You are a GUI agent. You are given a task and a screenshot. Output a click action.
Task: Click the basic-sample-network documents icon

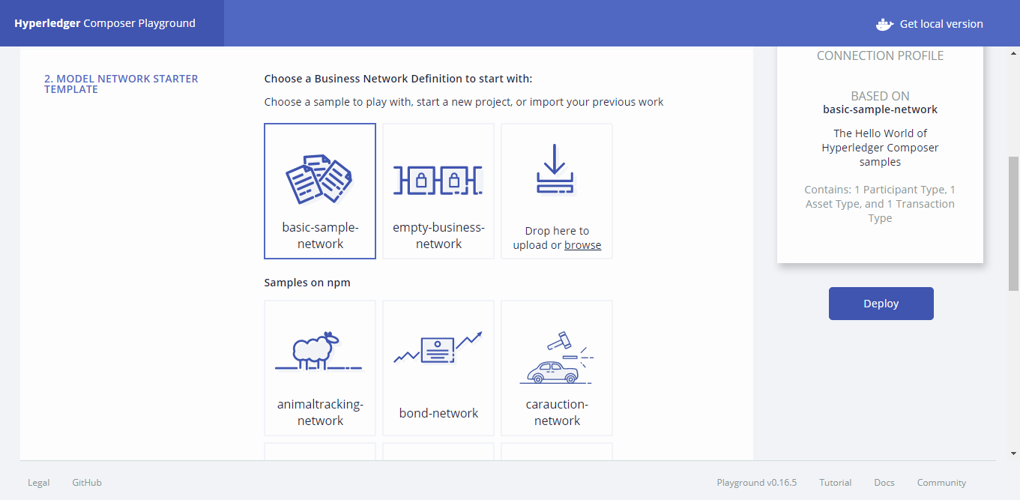(x=319, y=178)
